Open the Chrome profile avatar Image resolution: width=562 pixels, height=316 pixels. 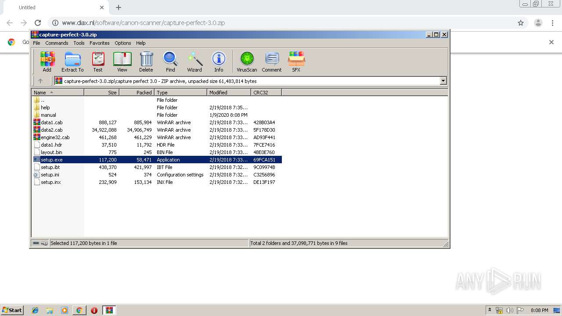point(538,23)
